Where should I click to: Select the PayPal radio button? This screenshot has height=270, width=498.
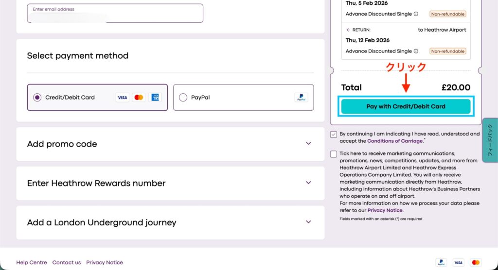183,98
